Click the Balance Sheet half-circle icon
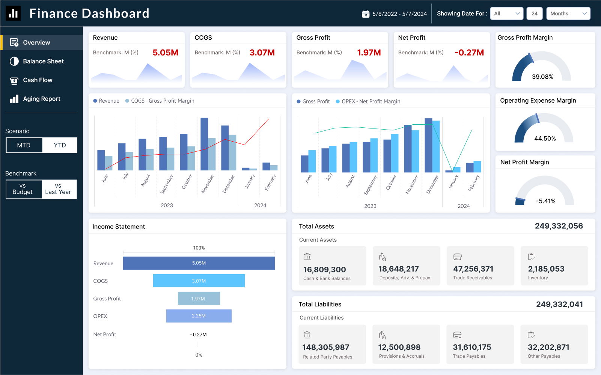 tap(14, 61)
